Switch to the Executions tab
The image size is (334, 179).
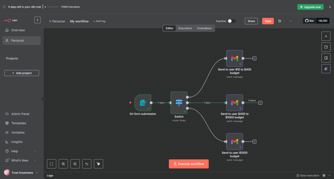point(185,28)
